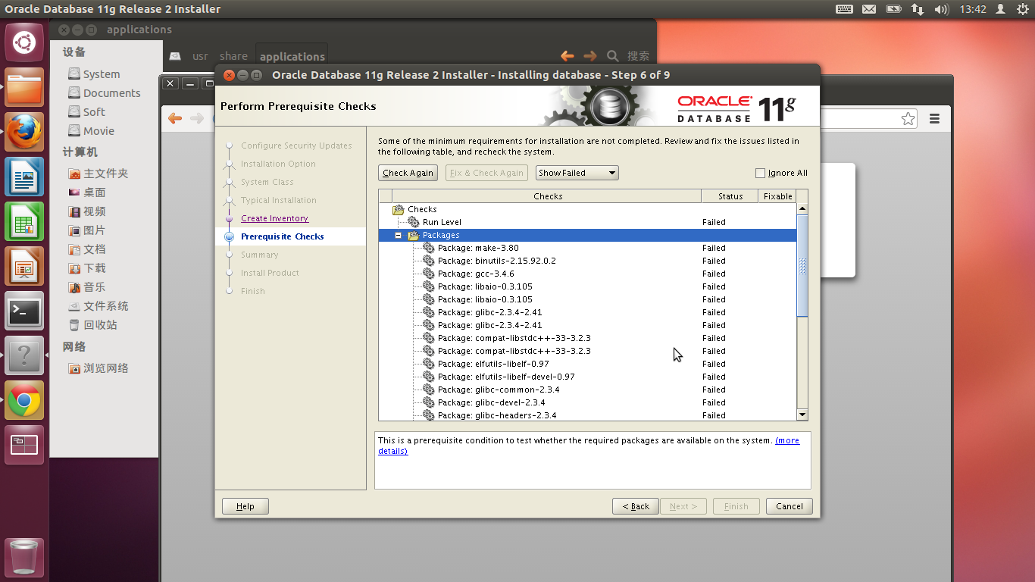This screenshot has height=582, width=1035.
Task: Open sound volume indicator
Action: pyautogui.click(x=942, y=9)
